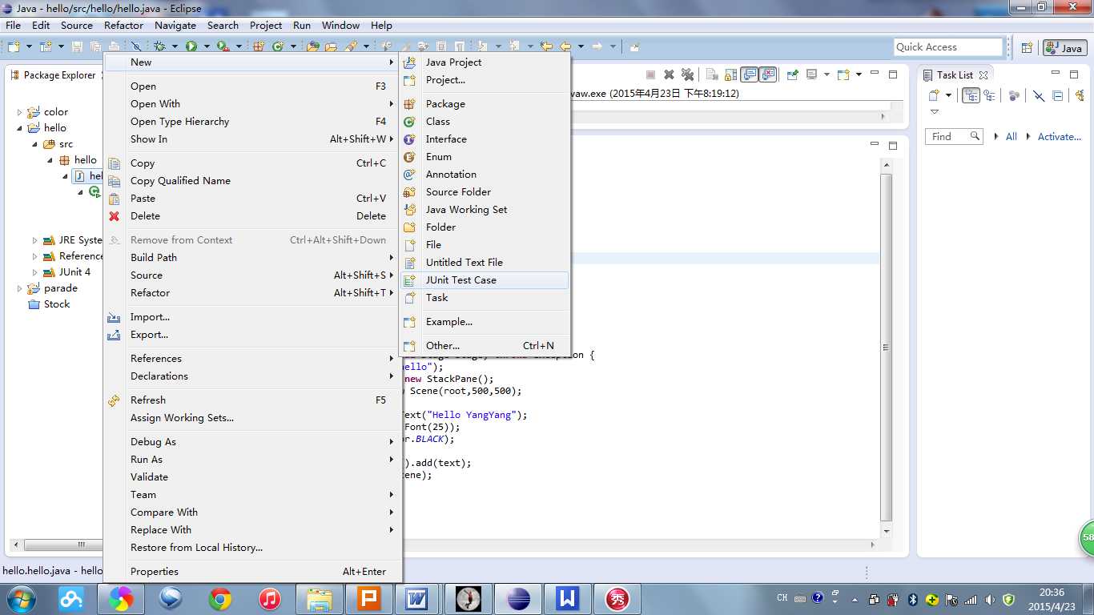Click the Save toolbar icon
Viewport: 1094px width, 615px height.
click(x=78, y=46)
